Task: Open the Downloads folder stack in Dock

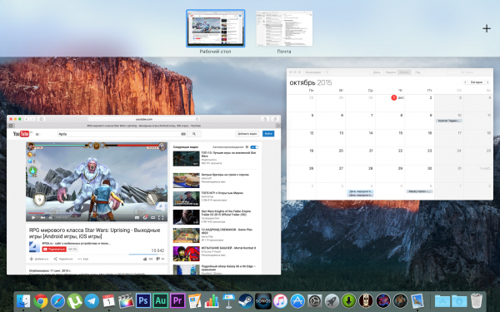Action: [x=459, y=301]
